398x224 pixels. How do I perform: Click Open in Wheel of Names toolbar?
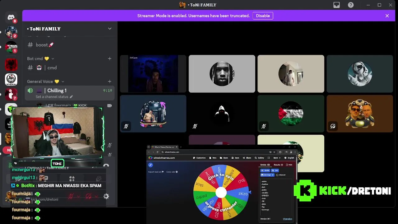pyautogui.click(x=224, y=158)
